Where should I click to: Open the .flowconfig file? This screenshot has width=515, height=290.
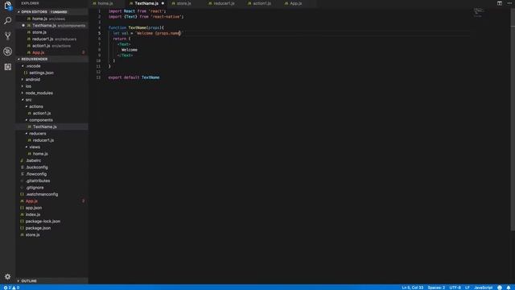[x=51, y=174]
